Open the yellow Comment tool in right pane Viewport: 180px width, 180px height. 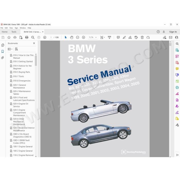[x=177, y=69]
